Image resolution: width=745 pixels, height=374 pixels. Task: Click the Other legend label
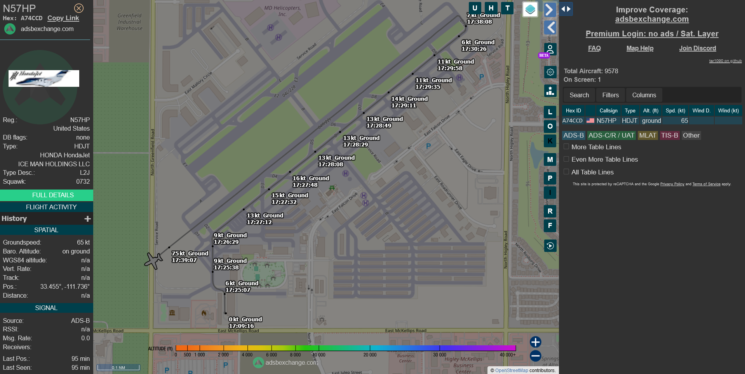click(691, 135)
